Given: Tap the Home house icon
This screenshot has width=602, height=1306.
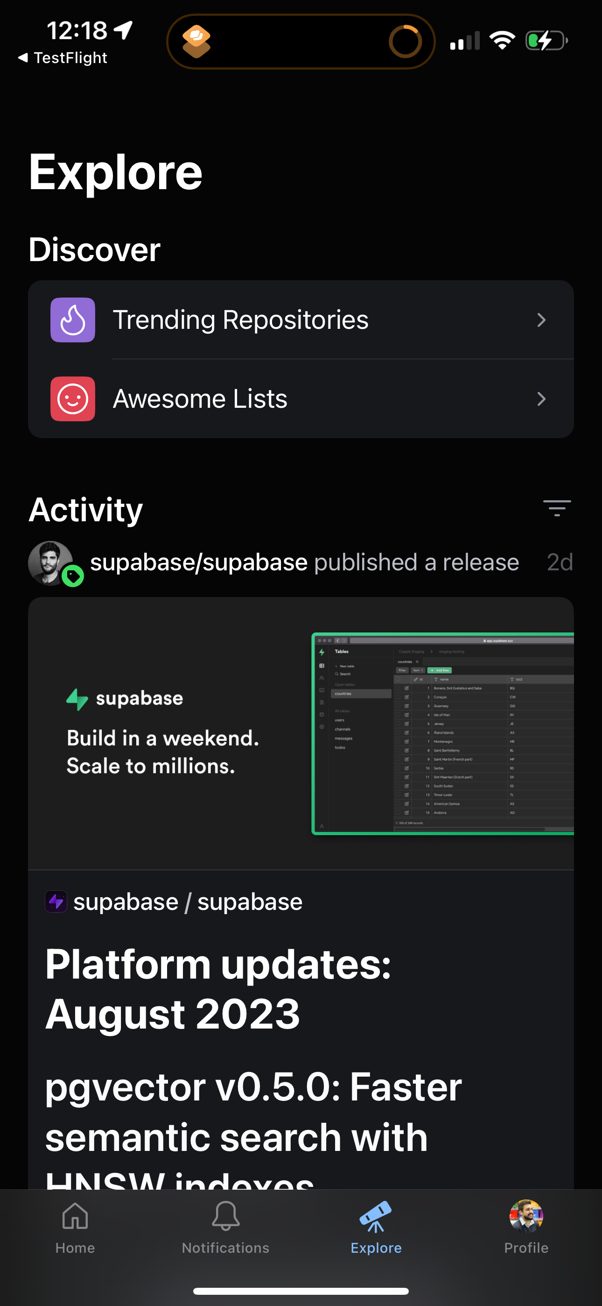Looking at the screenshot, I should click(75, 1216).
